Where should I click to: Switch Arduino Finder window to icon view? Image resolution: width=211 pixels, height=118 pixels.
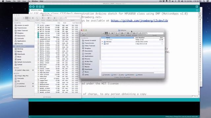pyautogui.click(x=103, y=33)
